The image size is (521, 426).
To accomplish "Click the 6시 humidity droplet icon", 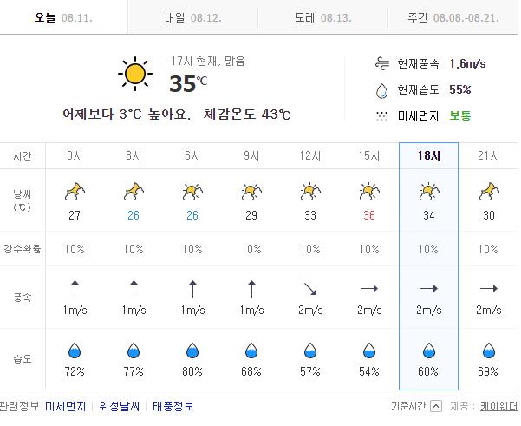I will pyautogui.click(x=192, y=351).
